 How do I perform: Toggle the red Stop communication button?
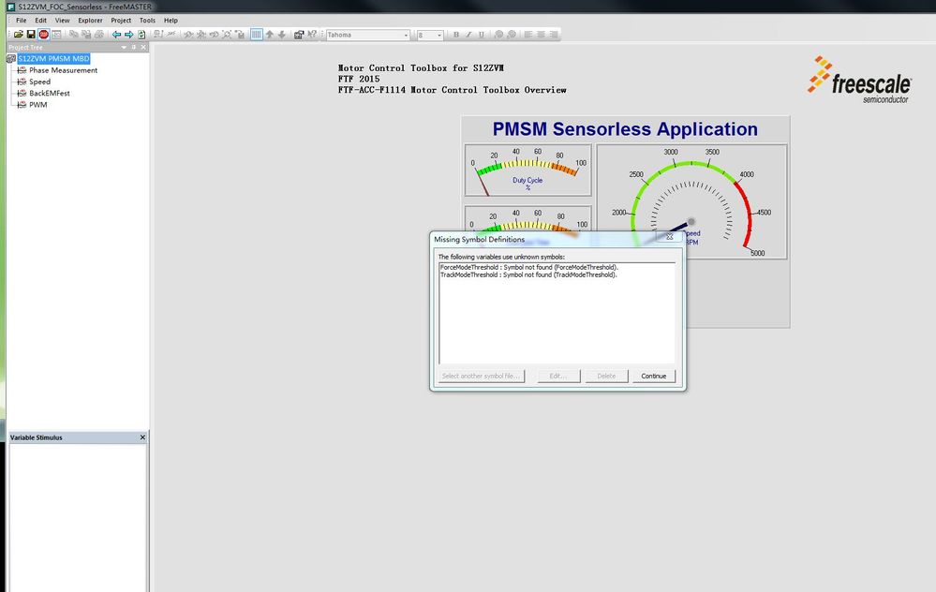pos(44,35)
